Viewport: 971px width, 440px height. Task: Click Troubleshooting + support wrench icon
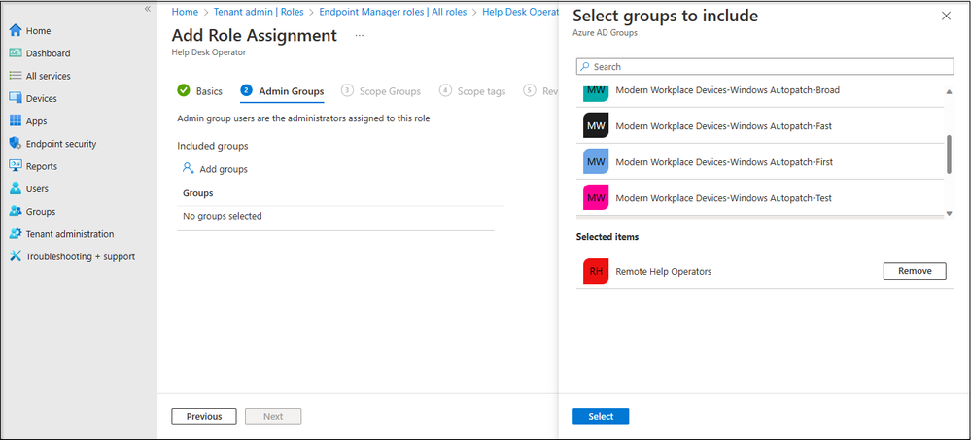tap(16, 256)
